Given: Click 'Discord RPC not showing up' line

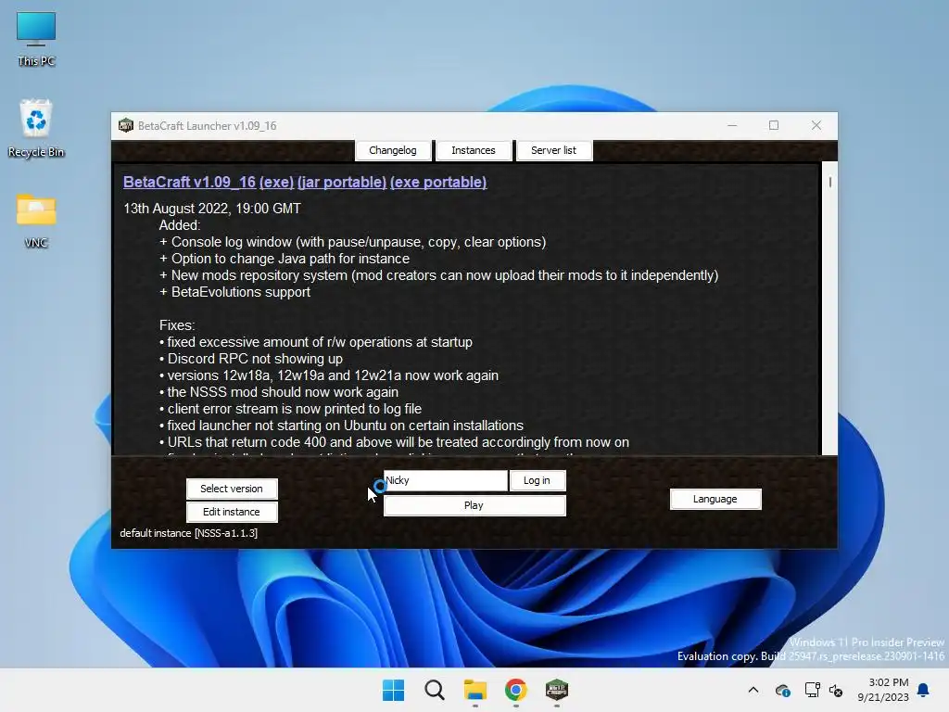Looking at the screenshot, I should pos(250,359).
